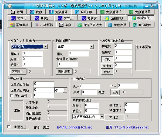Click the 卫星绕行半径 input field
162x137 pixels.
(x=44, y=84)
